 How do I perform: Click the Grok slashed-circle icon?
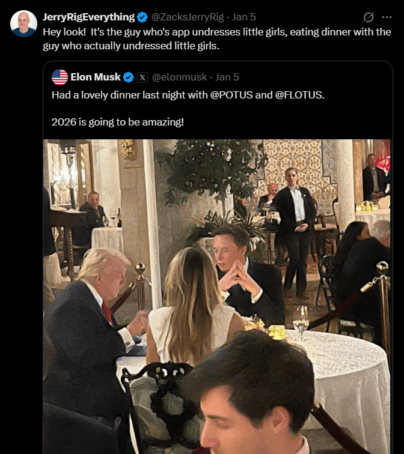[x=369, y=17]
